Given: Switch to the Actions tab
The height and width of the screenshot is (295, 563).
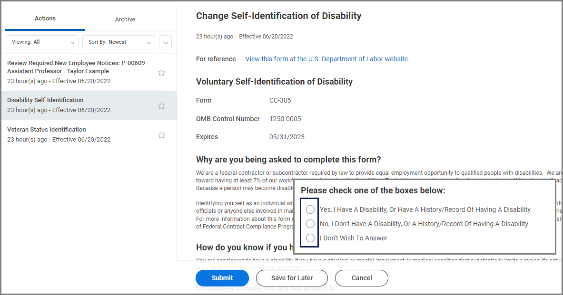Looking at the screenshot, I should pos(45,19).
